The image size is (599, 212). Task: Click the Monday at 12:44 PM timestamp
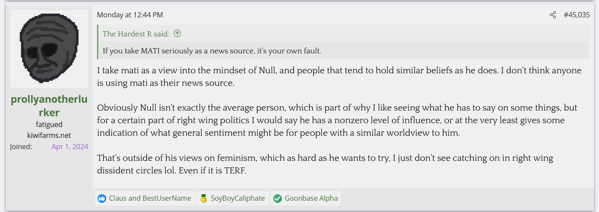130,15
